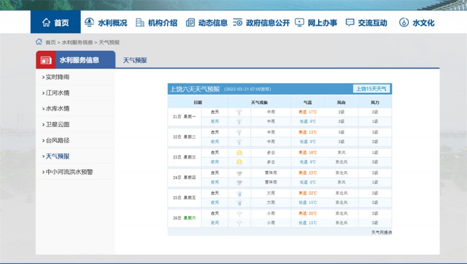The height and width of the screenshot is (264, 467).
Task: Click the building icon beside 机构介绍
Action: [x=140, y=22]
